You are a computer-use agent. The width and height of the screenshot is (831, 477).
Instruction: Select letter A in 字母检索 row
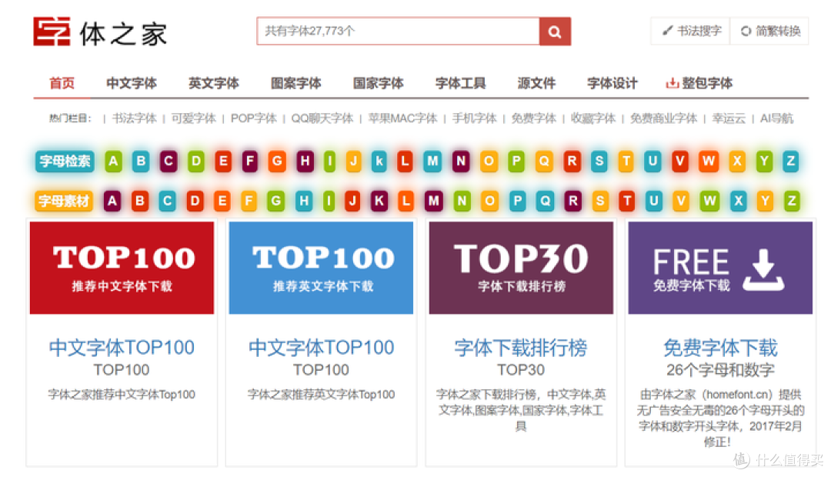point(113,161)
